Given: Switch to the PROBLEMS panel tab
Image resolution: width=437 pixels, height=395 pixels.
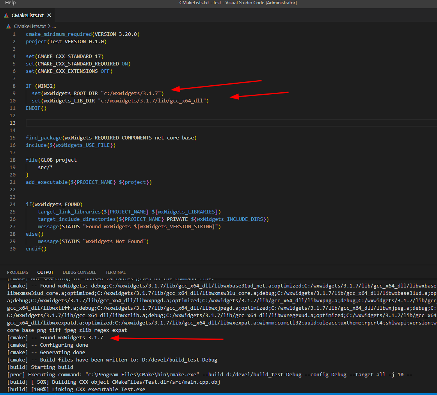Looking at the screenshot, I should [x=18, y=272].
